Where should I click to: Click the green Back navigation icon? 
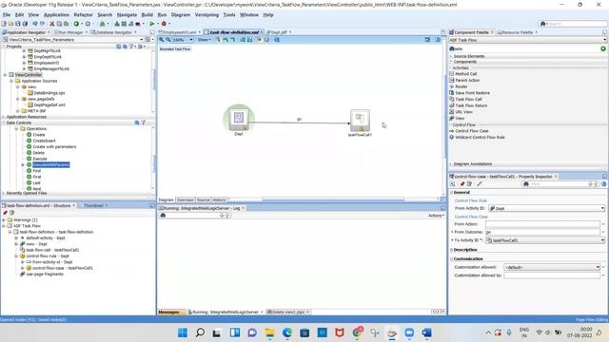coord(76,24)
